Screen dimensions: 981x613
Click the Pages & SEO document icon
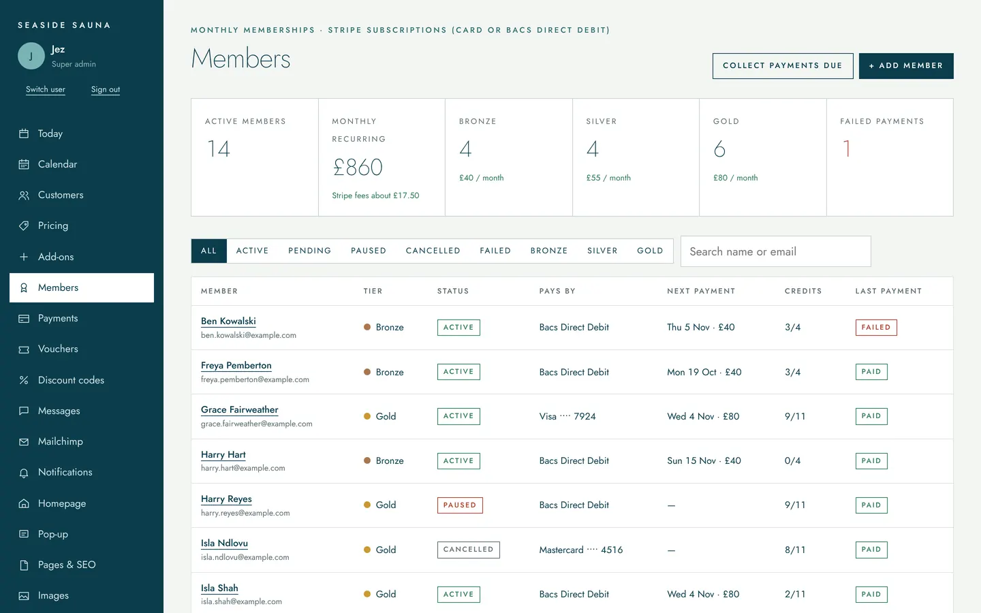click(24, 565)
